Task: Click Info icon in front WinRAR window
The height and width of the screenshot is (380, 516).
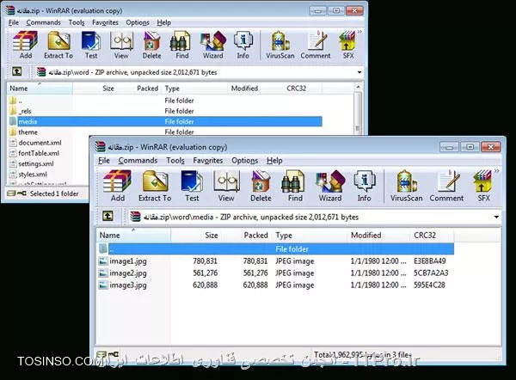Action: (x=364, y=186)
